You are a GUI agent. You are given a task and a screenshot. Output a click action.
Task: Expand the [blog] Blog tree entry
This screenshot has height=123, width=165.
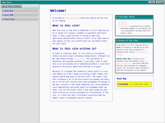pos(20,11)
